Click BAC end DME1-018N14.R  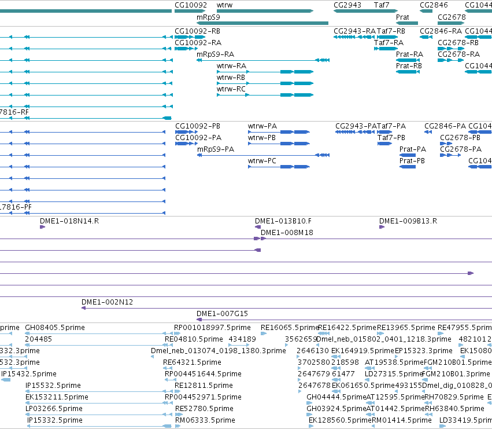[x=69, y=221]
